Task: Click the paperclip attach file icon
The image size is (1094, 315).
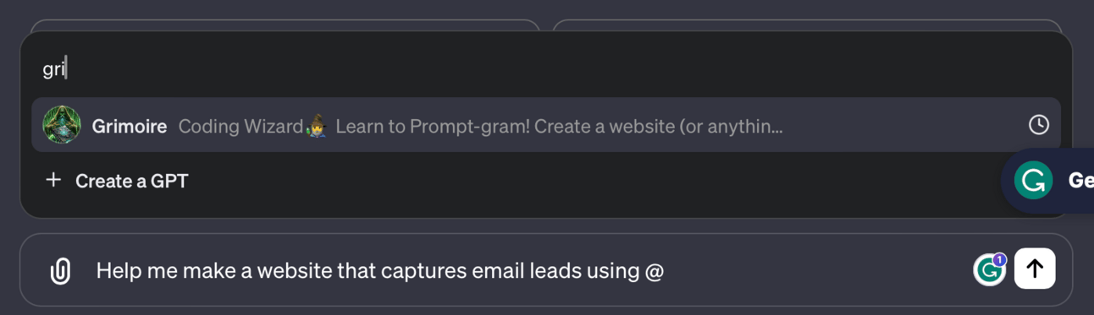Action: (x=60, y=270)
